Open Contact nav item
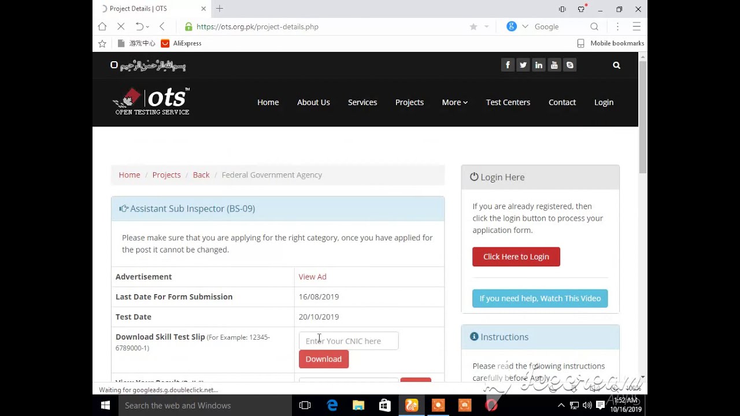The height and width of the screenshot is (416, 740). click(x=562, y=102)
